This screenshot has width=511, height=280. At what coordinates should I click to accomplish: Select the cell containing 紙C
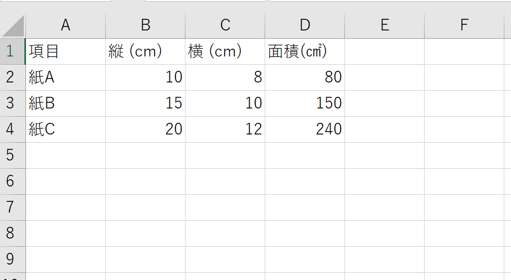[65, 129]
